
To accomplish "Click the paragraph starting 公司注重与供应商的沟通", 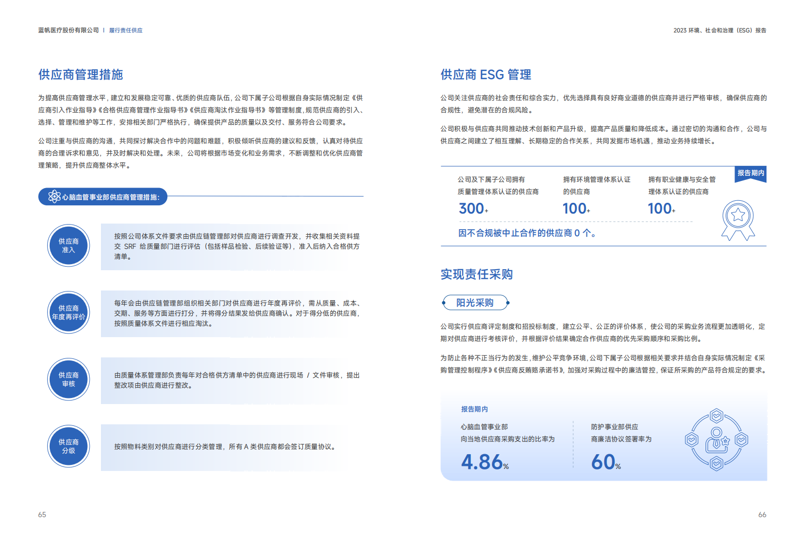I will pyautogui.click(x=201, y=153).
